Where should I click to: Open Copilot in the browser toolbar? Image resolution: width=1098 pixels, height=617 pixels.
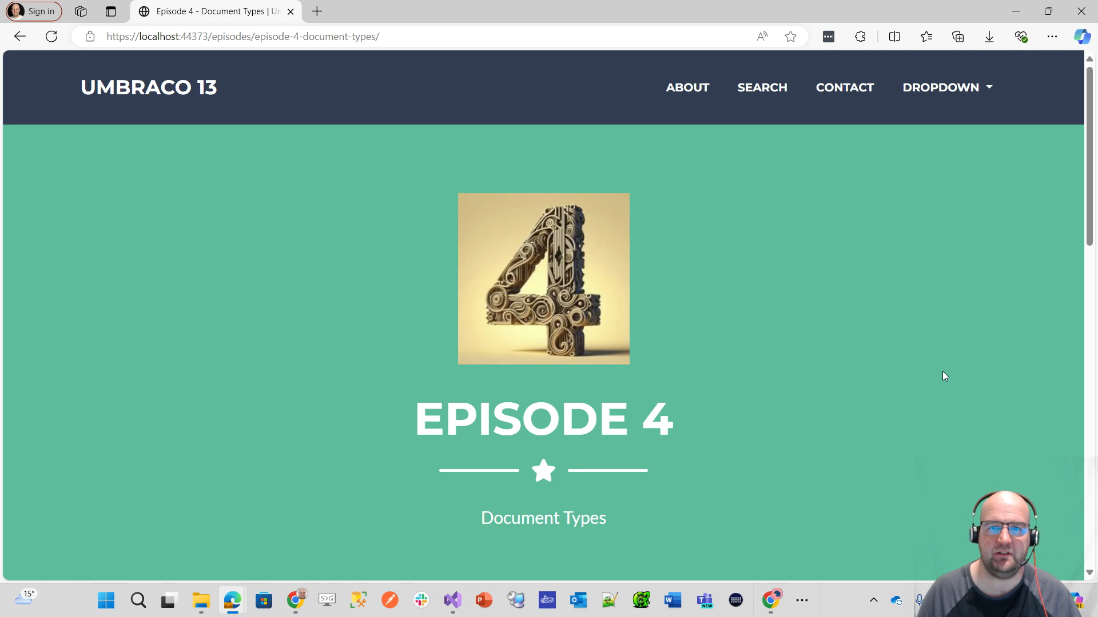click(x=1083, y=36)
